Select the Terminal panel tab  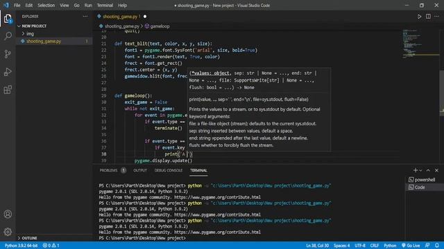[198, 170]
